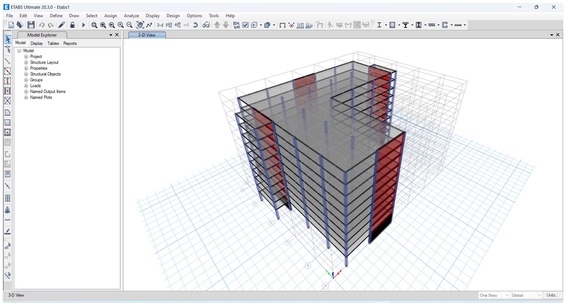Screen dimensions: 566x303
Task: Click the Rubber Band Zoom icon
Action: coord(94,25)
